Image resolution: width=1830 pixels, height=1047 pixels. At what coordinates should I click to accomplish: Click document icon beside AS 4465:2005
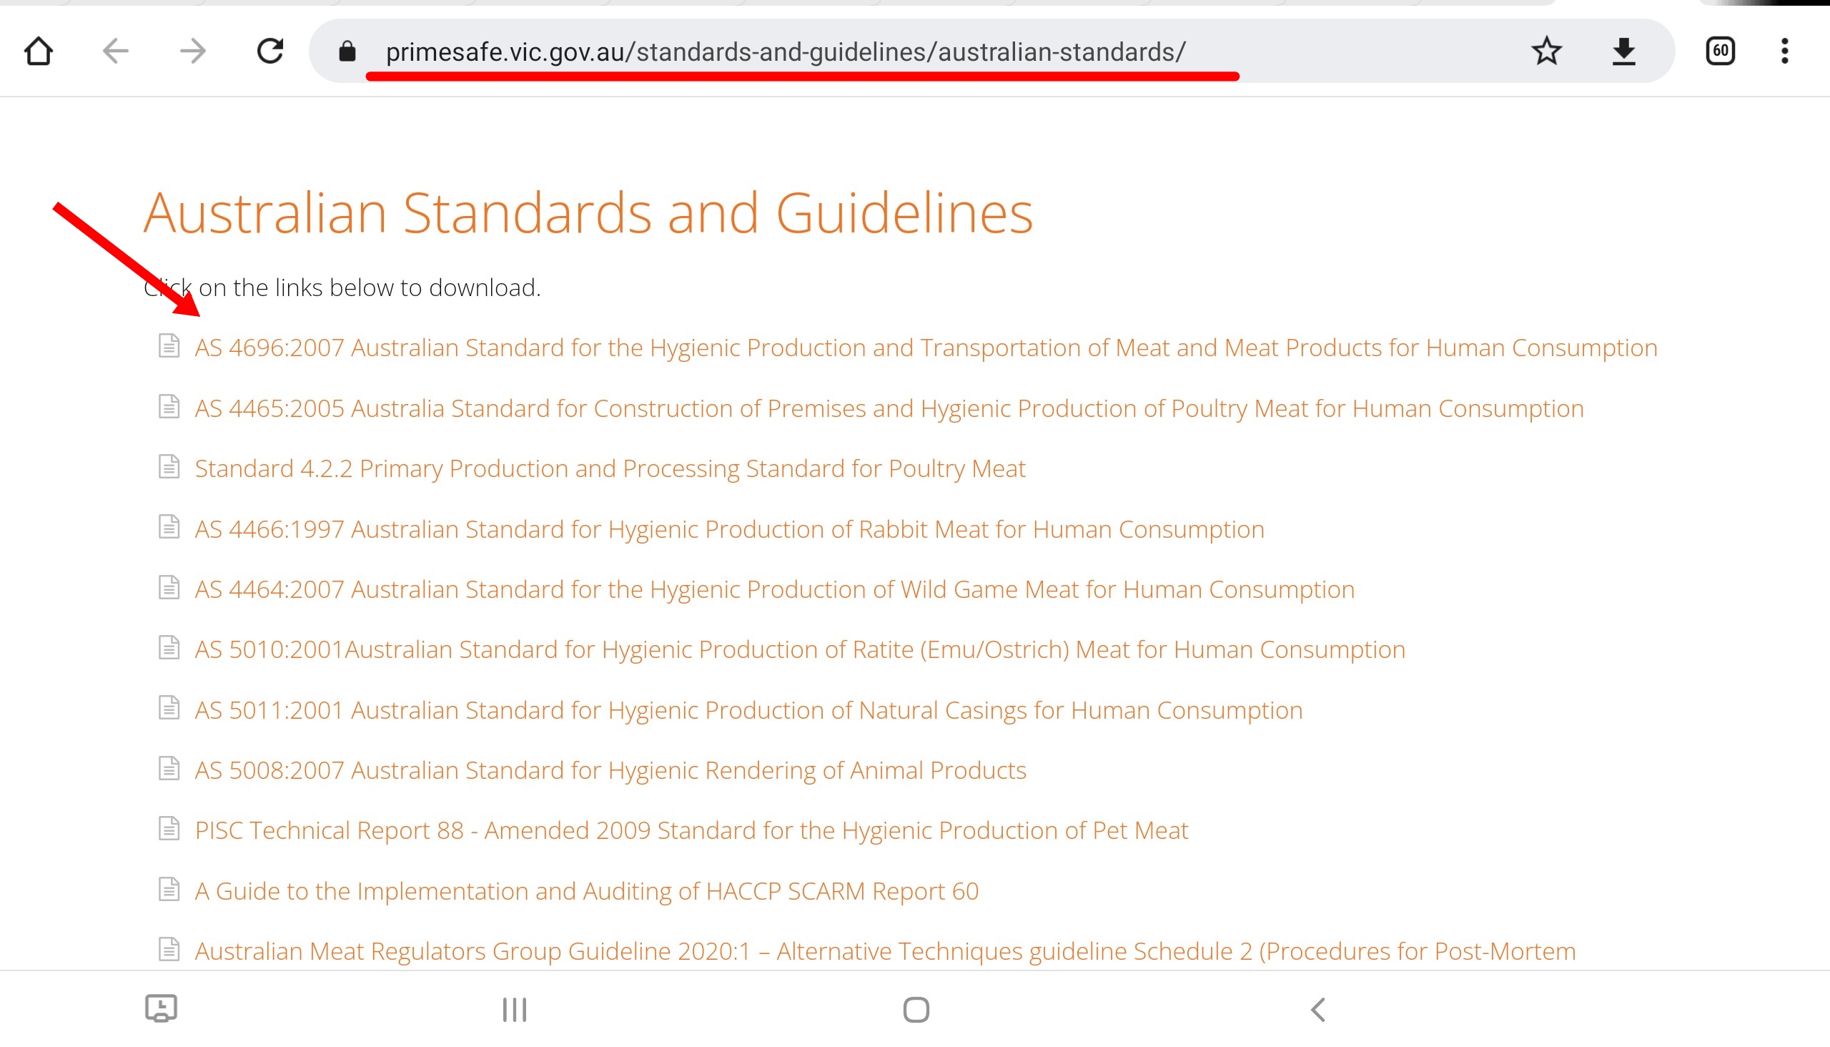[169, 406]
